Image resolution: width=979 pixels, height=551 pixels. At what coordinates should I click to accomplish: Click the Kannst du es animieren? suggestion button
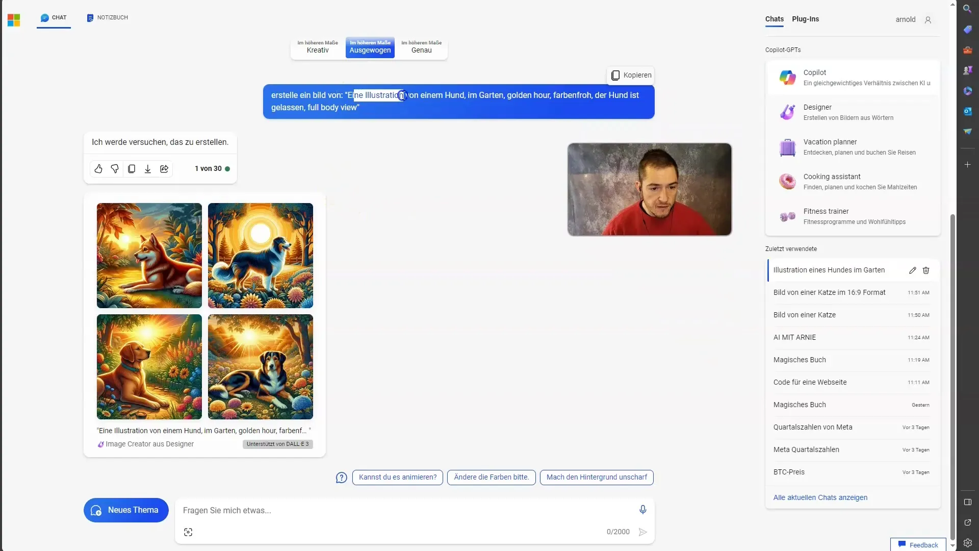(397, 477)
